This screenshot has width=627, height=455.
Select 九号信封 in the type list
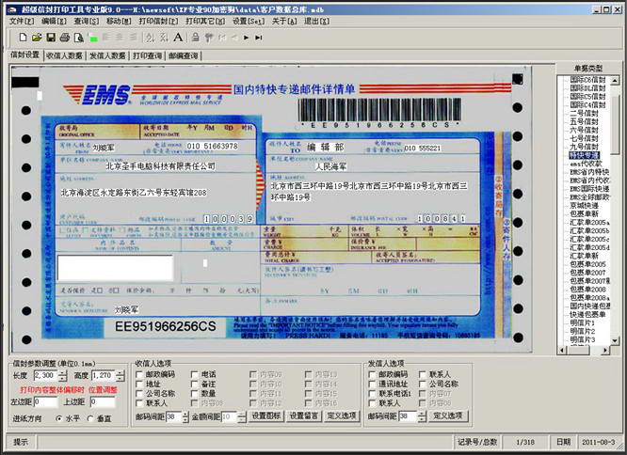point(584,147)
